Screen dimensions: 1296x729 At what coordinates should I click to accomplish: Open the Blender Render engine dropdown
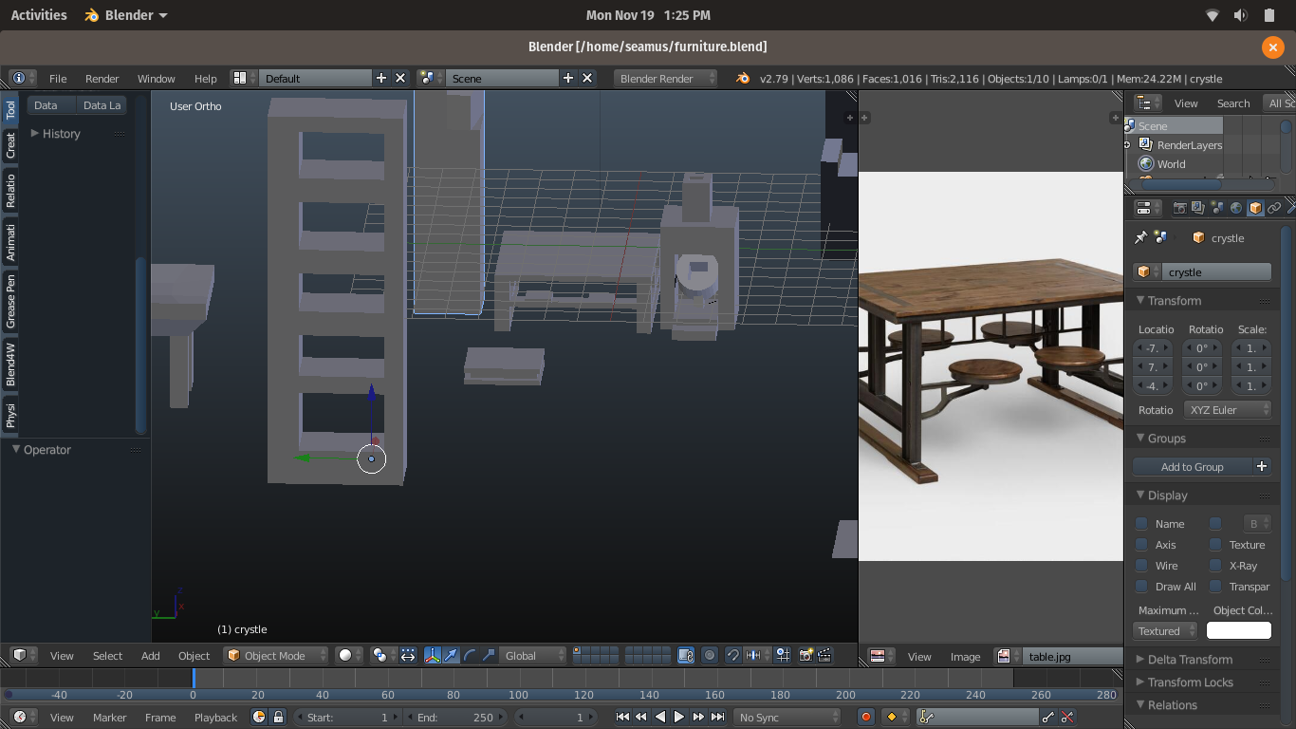[x=665, y=79]
